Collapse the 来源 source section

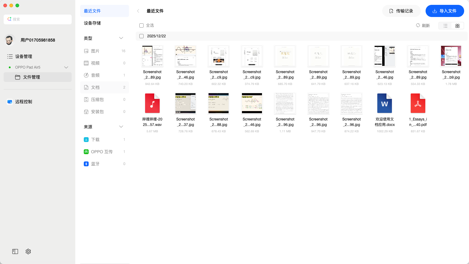coord(121,127)
